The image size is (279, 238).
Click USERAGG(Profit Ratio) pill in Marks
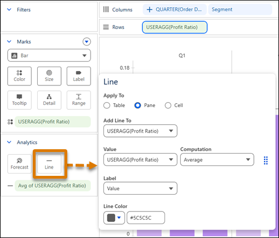(x=53, y=121)
